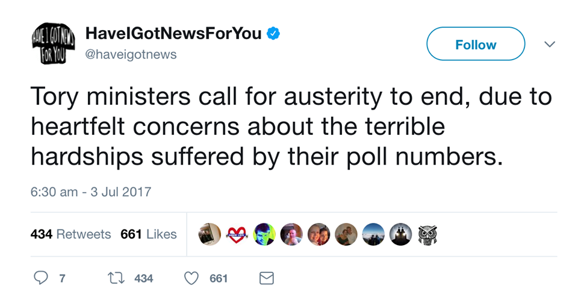Viewport: 578px width, 294px height.
Task: Open the HaveIGotNewsForYou display name link
Action: [173, 34]
